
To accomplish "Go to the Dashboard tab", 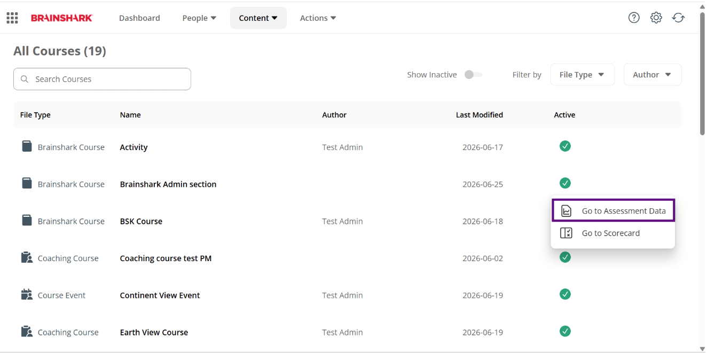I will (139, 18).
